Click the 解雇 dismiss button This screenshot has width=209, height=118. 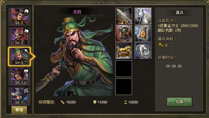[19, 110]
